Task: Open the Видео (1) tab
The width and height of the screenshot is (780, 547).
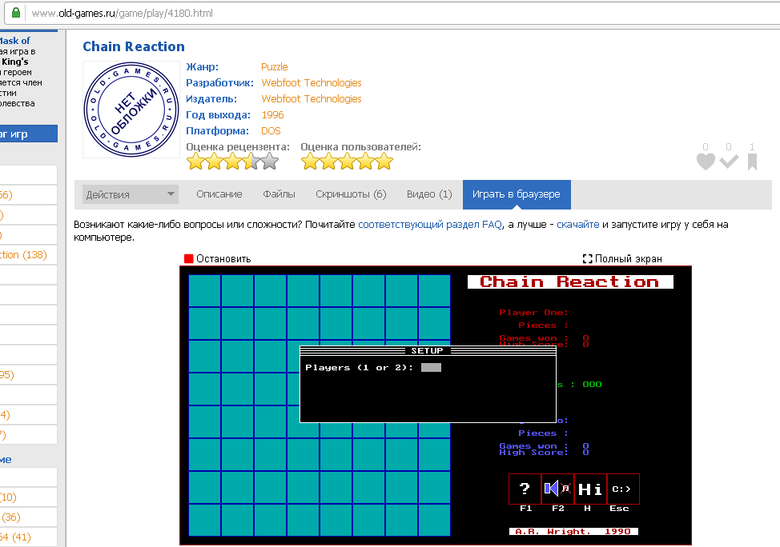Action: click(x=429, y=194)
